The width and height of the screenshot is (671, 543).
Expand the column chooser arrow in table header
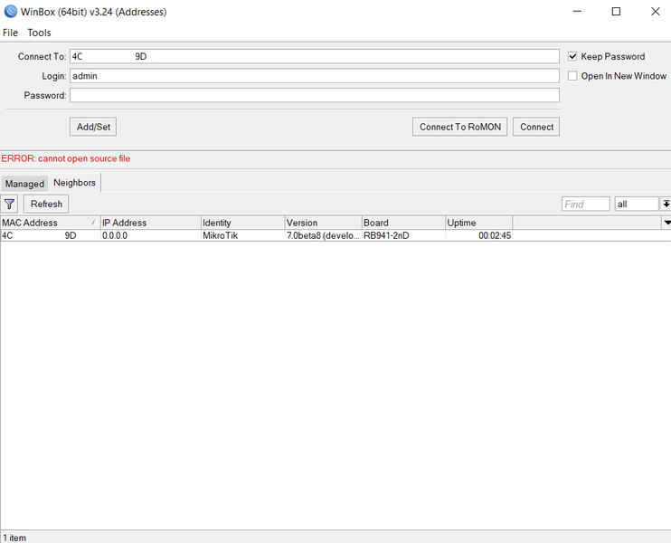(666, 223)
